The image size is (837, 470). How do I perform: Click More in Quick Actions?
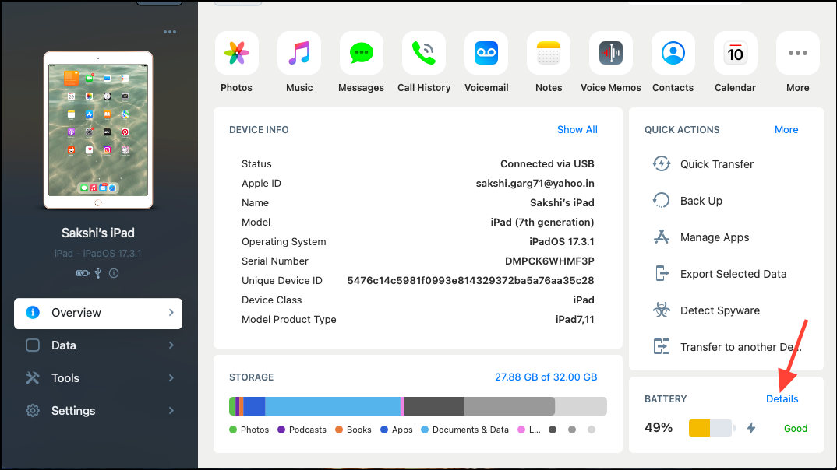pos(786,129)
